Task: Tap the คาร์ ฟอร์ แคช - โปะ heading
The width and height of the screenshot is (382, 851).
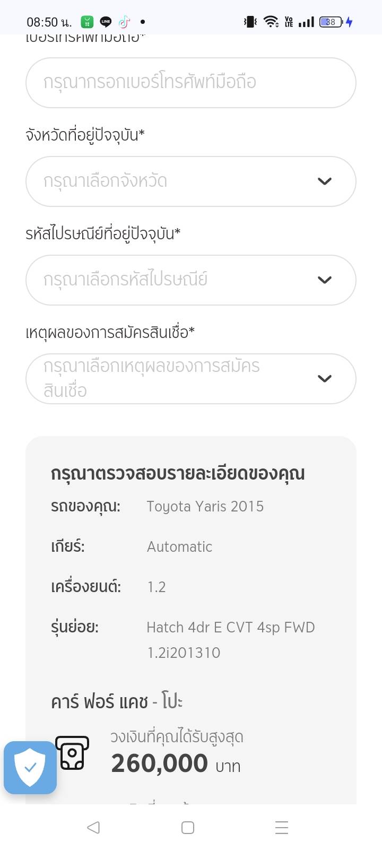Action: point(117,702)
